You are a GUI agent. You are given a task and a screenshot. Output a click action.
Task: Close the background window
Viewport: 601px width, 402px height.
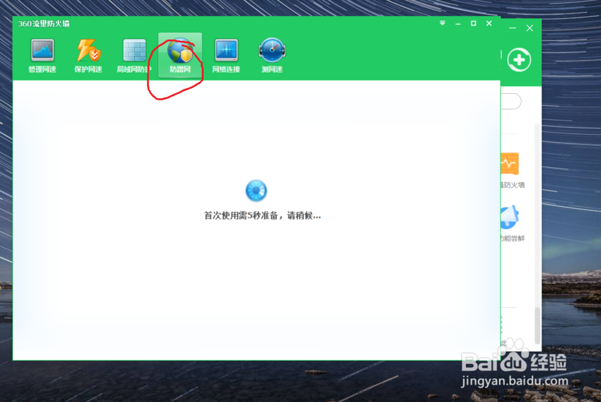click(x=529, y=28)
